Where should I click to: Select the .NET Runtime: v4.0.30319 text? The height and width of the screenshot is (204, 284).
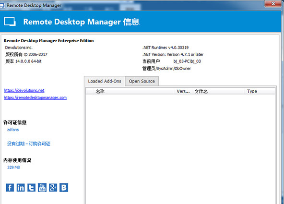pyautogui.click(x=166, y=48)
